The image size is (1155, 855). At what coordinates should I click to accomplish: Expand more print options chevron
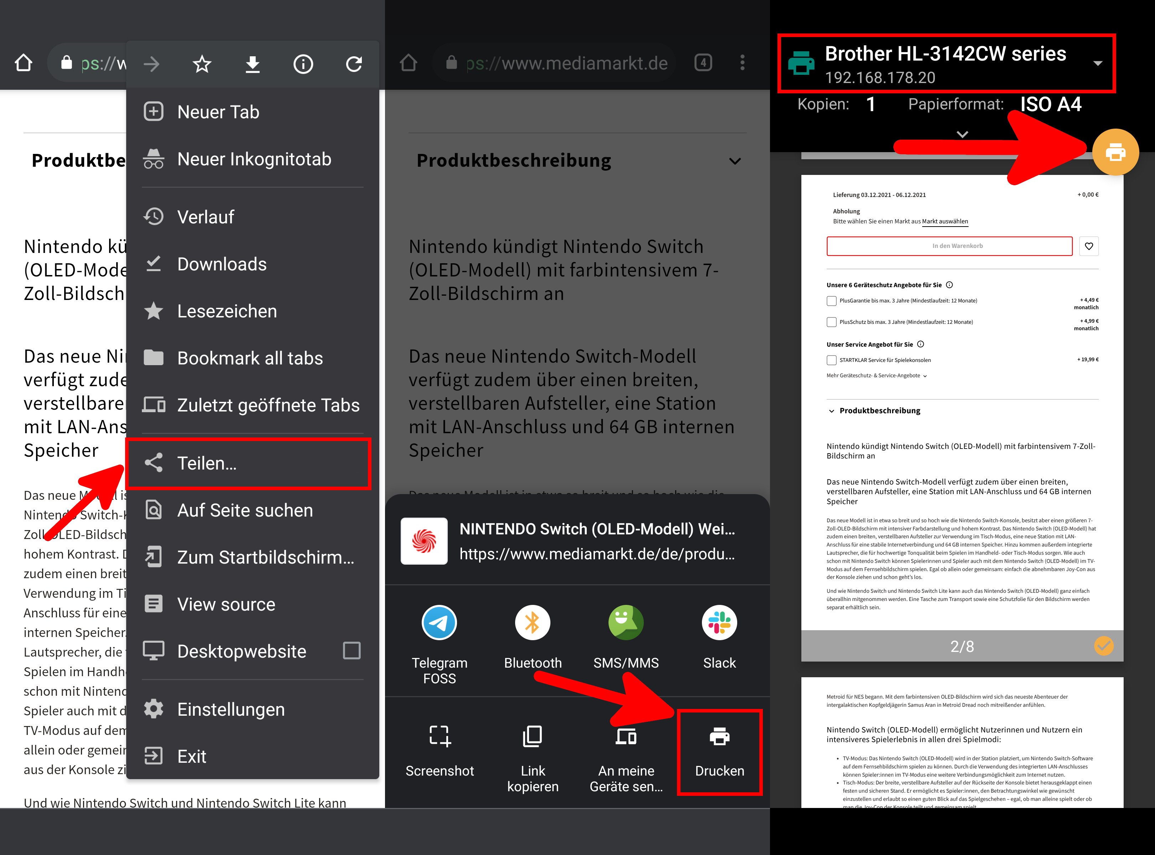click(962, 135)
